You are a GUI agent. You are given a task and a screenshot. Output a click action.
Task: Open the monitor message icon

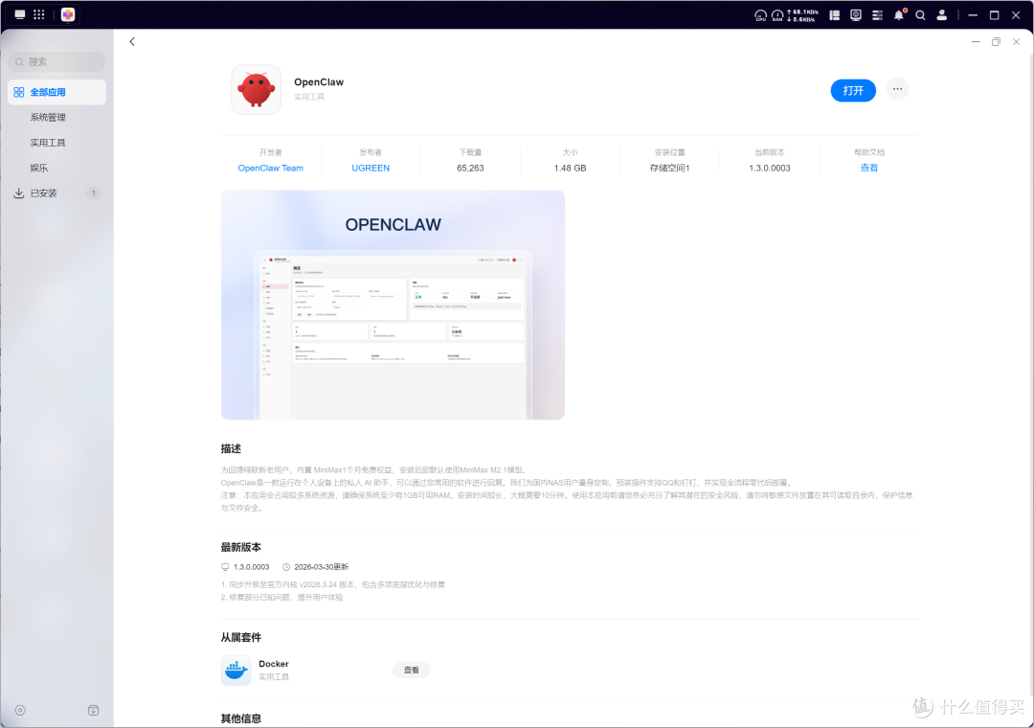coord(856,15)
